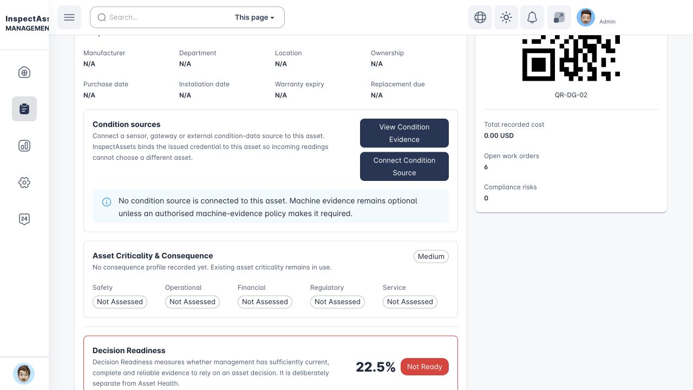Click the View Condition Evidence button
Image resolution: width=693 pixels, height=390 pixels.
click(404, 133)
